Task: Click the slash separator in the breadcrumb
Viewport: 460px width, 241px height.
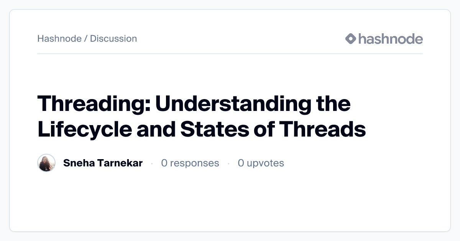Action: (x=86, y=39)
